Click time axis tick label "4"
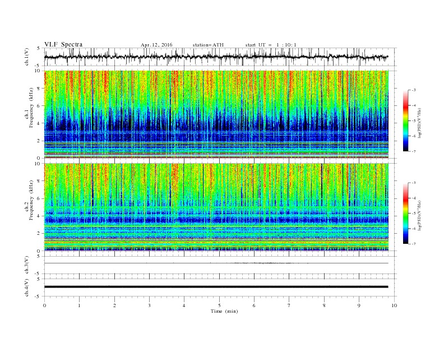Screen dimensions: 444x343 (184, 305)
